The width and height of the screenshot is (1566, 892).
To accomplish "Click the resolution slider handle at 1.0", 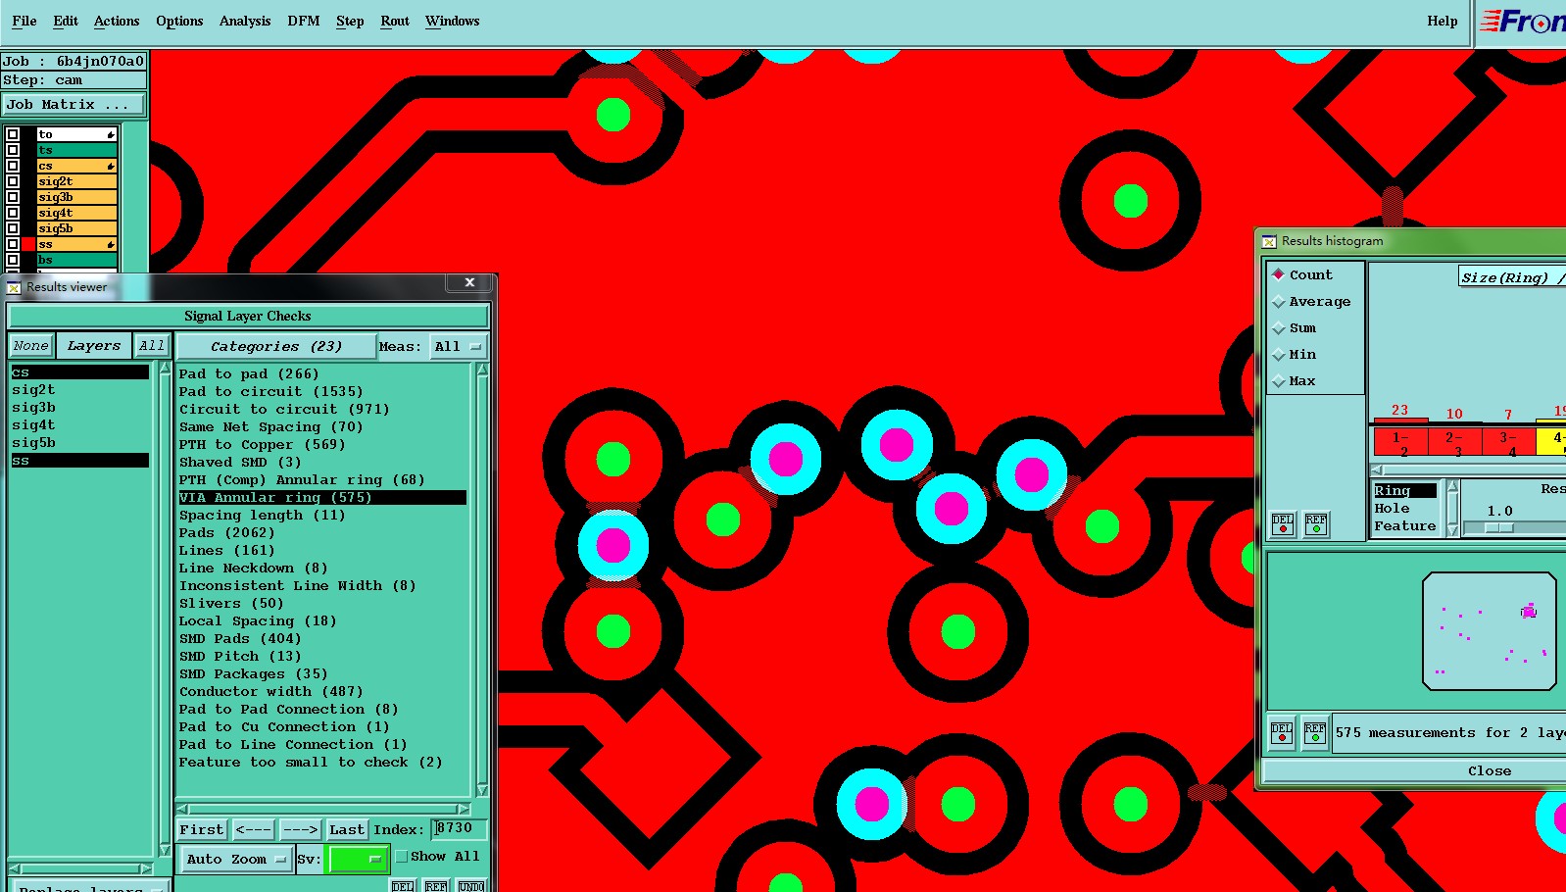I will tap(1499, 527).
